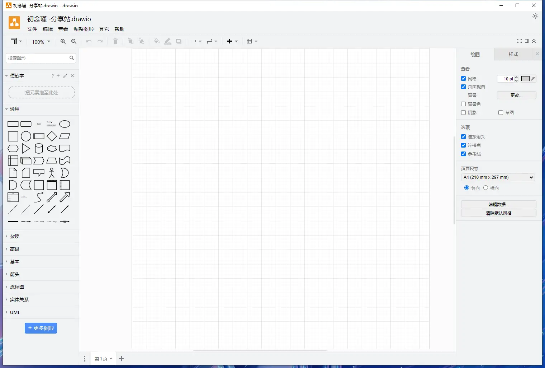545x368 pixels.
Task: Click the 更多图形 button
Action: pyautogui.click(x=41, y=328)
